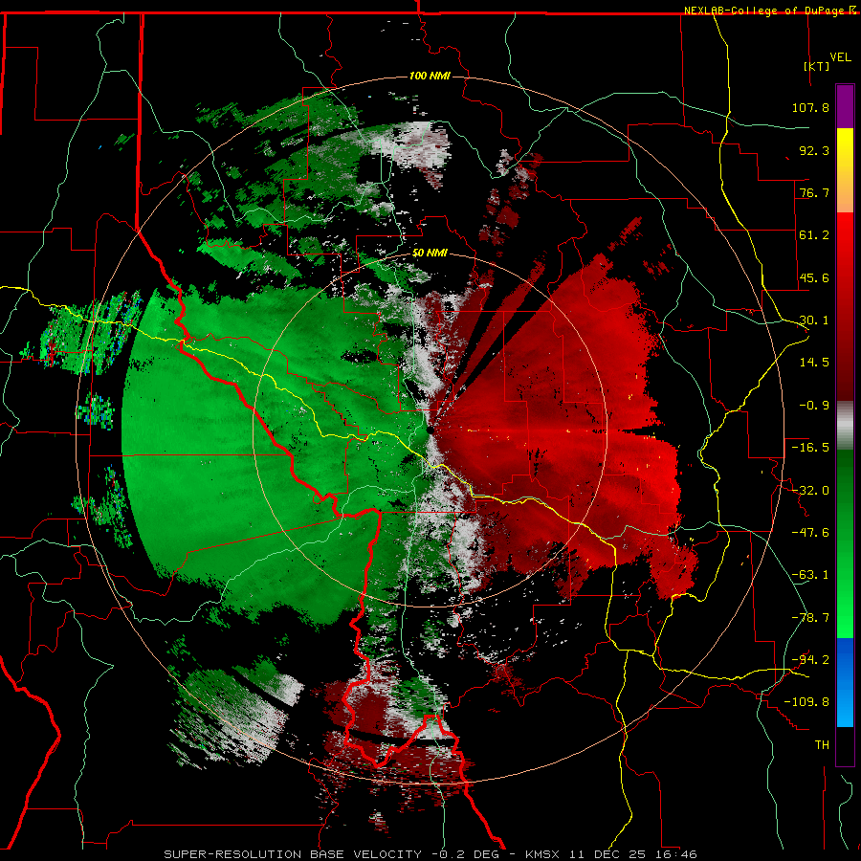Click the 76.7 velocity scale value
Viewport: 861px width, 861px height.
(x=814, y=192)
